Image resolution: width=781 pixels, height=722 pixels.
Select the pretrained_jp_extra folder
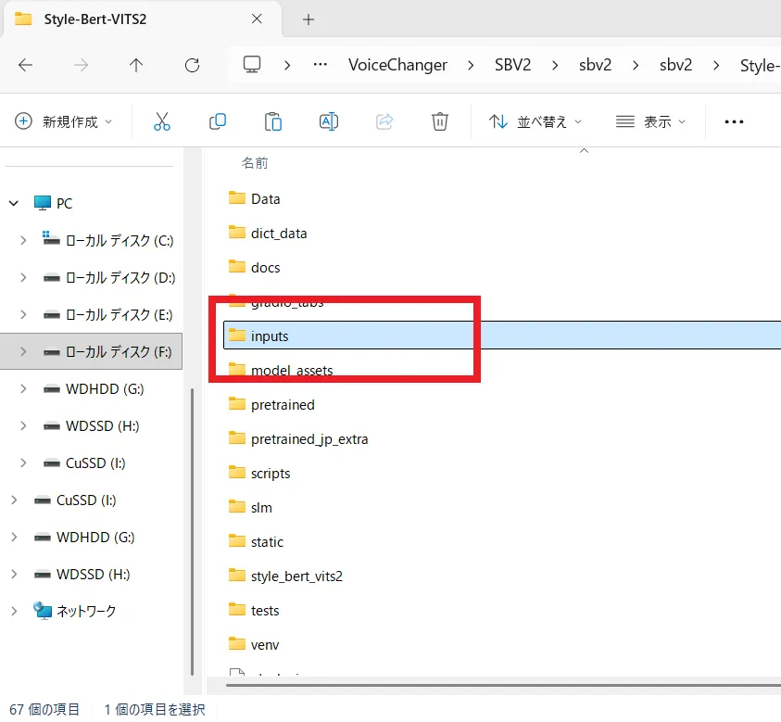(x=309, y=438)
